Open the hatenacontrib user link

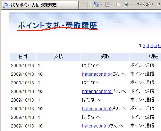coord(96,126)
